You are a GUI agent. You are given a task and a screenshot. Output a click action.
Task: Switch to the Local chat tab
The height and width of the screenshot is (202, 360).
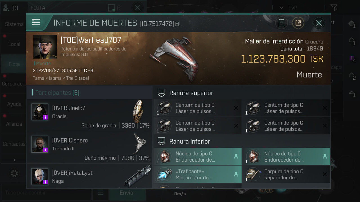coord(14,44)
